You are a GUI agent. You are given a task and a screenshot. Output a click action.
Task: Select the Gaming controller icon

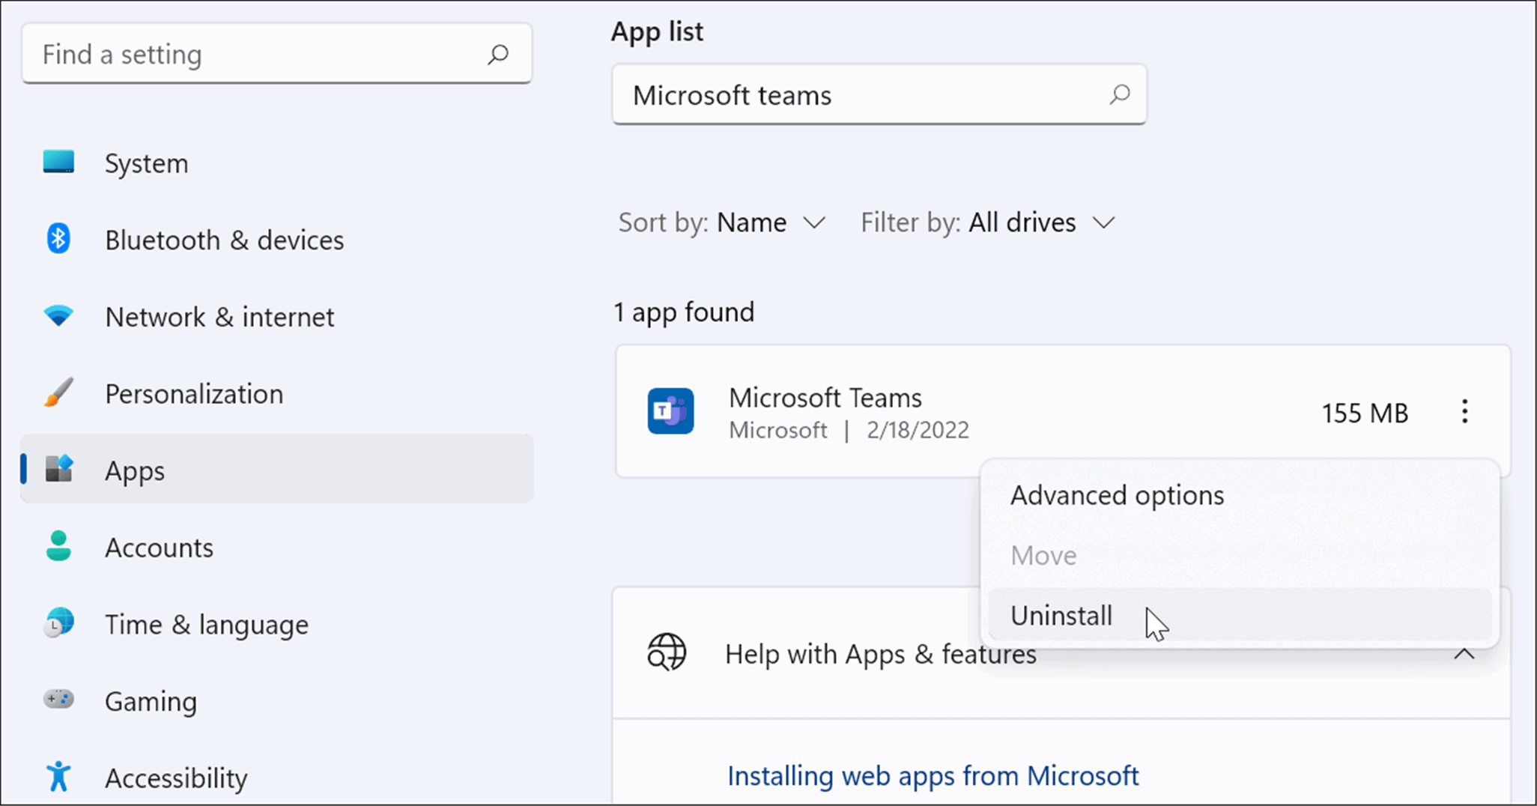click(57, 700)
